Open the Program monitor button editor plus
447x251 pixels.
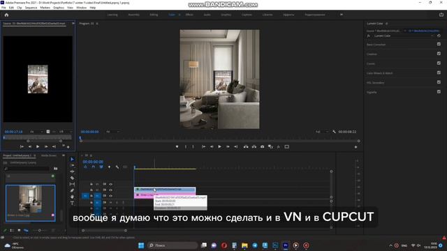(x=356, y=147)
